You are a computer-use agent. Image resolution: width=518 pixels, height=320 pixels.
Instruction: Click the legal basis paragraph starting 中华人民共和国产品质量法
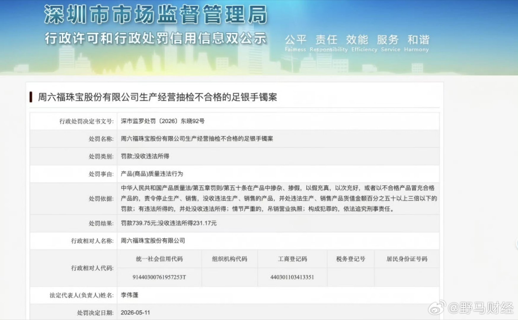point(279,198)
